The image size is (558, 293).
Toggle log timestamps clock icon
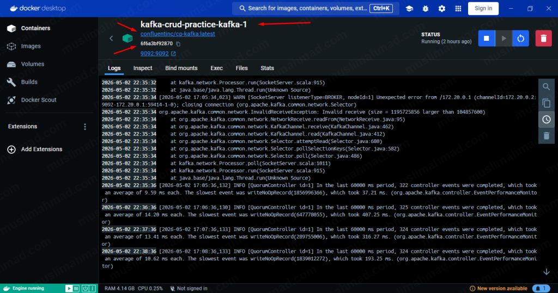[546, 120]
